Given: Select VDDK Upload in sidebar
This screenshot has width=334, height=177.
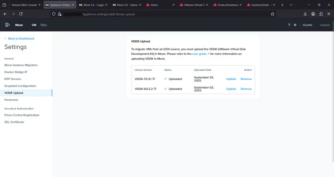Looking at the screenshot, I should (26, 93).
